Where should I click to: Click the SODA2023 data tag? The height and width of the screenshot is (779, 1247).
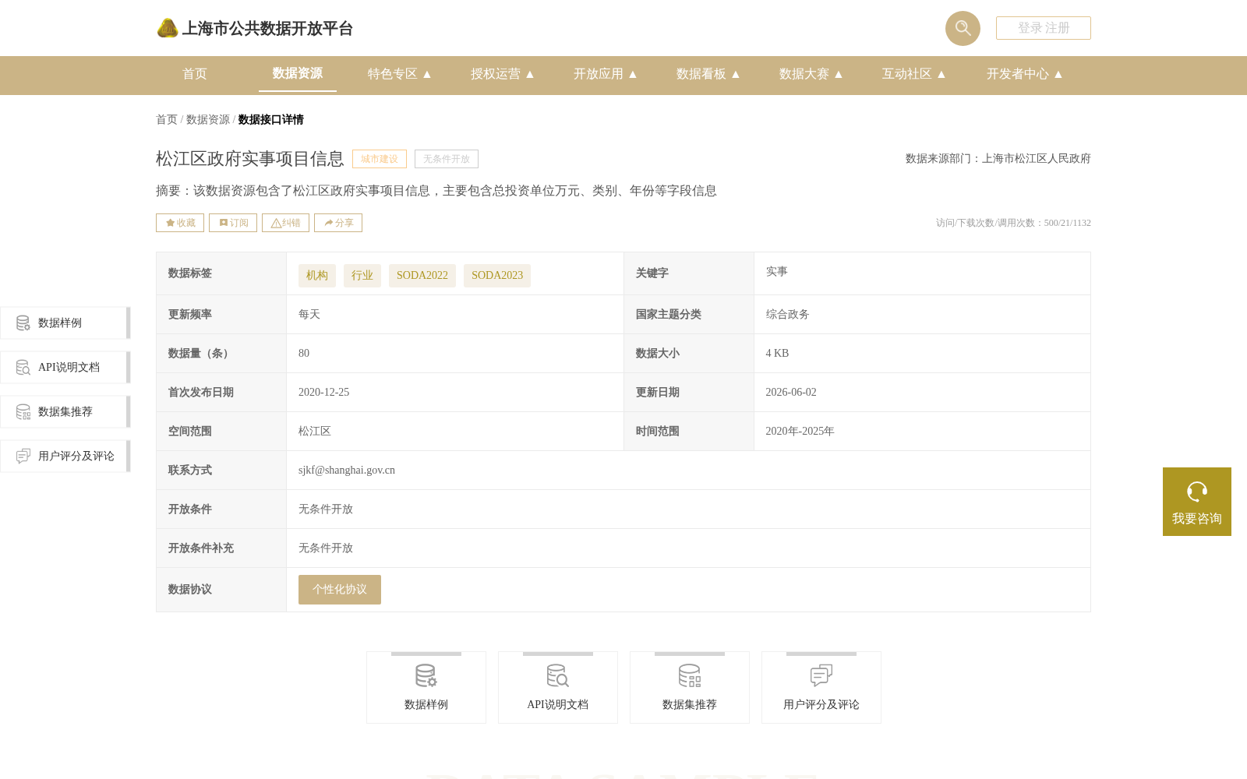tap(497, 276)
